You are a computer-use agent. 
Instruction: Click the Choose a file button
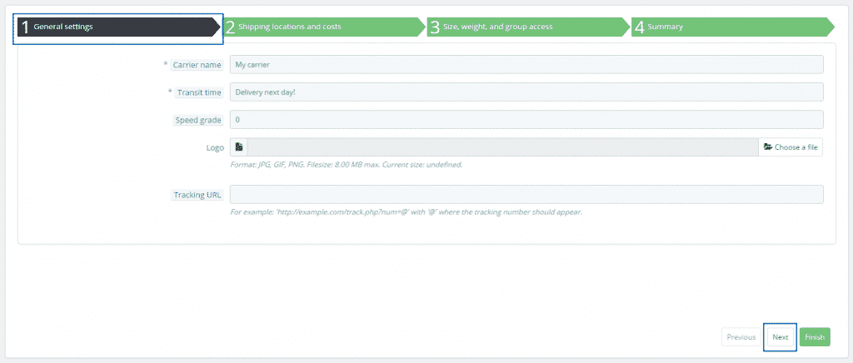pyautogui.click(x=791, y=147)
